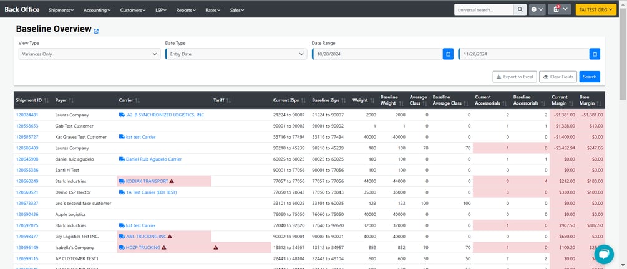
Task: Open the Shipments menu
Action: [x=61, y=10]
